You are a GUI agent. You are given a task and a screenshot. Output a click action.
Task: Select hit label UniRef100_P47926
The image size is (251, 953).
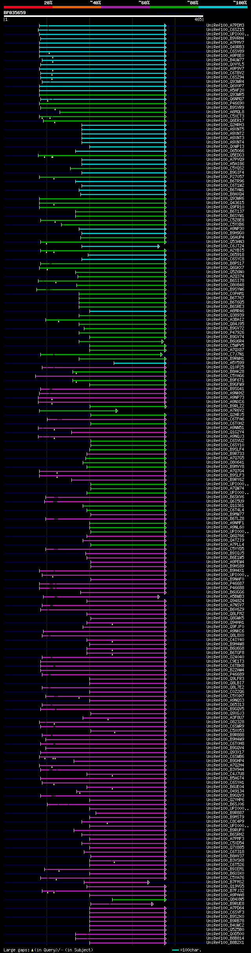(225, 333)
